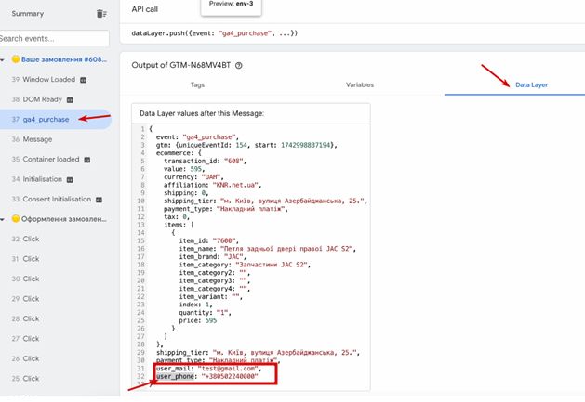Viewport: 585px width, 402px height.
Task: Switch to the Tags tab
Action: click(x=197, y=84)
